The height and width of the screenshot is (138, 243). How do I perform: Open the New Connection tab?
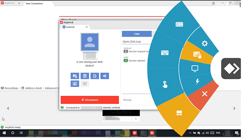pyautogui.click(x=35, y=3)
